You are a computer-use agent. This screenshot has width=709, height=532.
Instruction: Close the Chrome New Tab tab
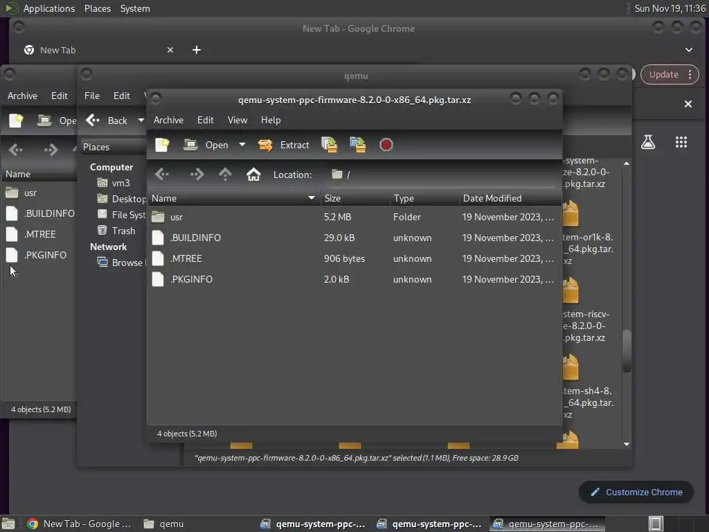click(x=170, y=50)
